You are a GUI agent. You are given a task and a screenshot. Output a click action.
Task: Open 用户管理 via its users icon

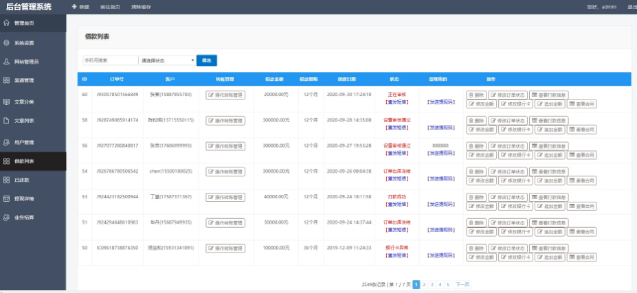[6, 143]
